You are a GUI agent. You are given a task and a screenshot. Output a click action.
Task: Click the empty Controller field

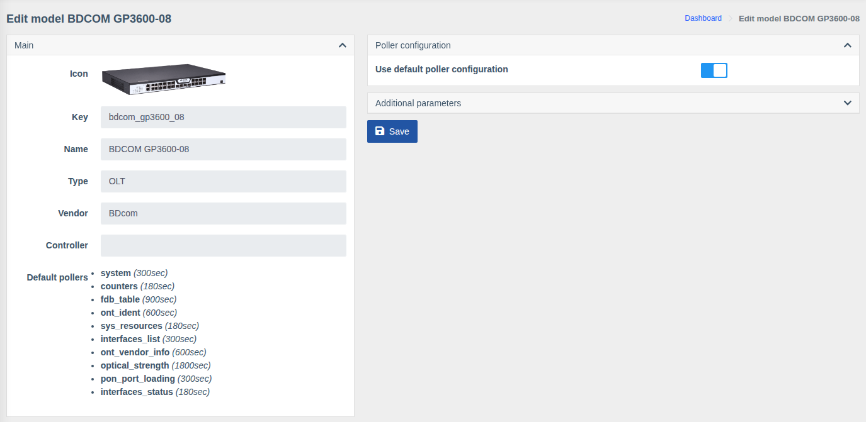[224, 245]
